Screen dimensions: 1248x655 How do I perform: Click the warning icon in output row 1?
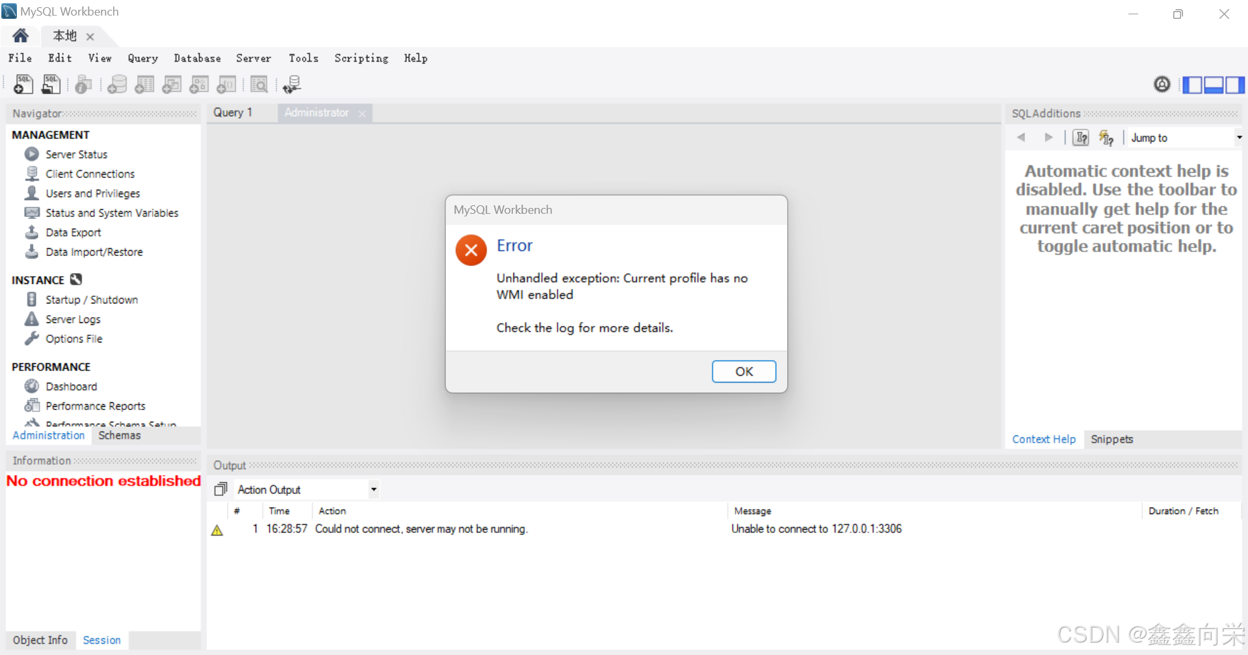[217, 530]
